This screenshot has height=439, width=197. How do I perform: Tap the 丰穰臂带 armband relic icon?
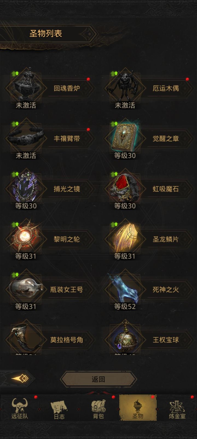(x=26, y=136)
